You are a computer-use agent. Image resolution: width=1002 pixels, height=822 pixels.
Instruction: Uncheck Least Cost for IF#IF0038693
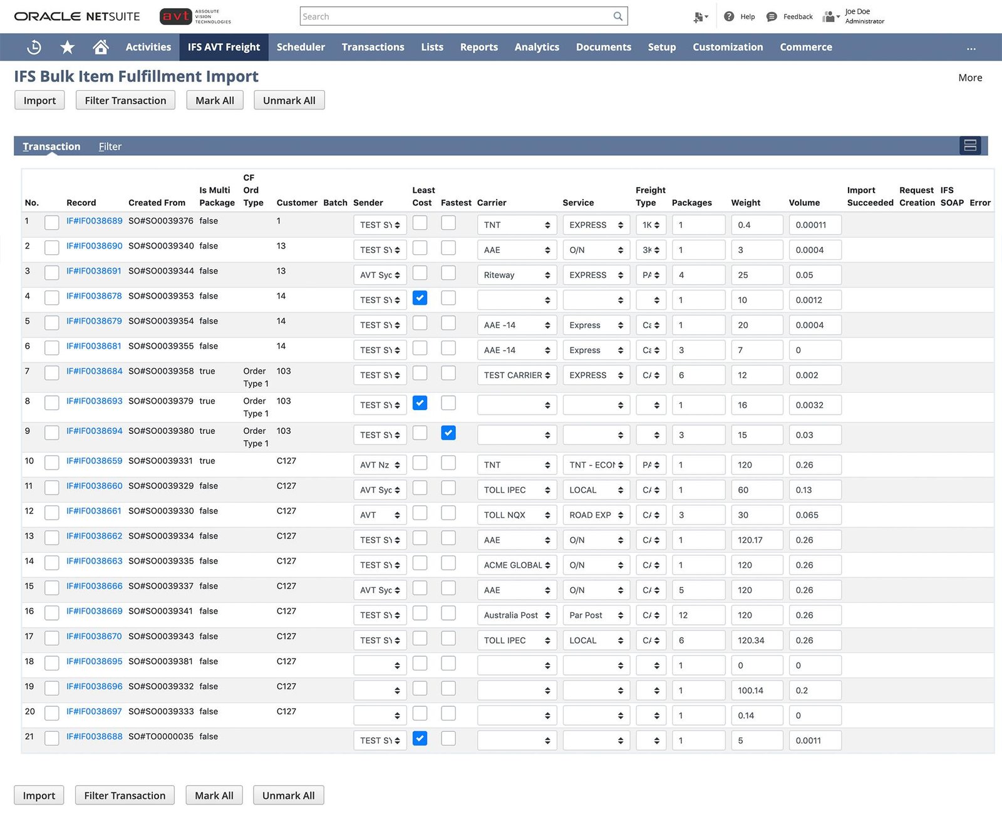[x=420, y=403]
